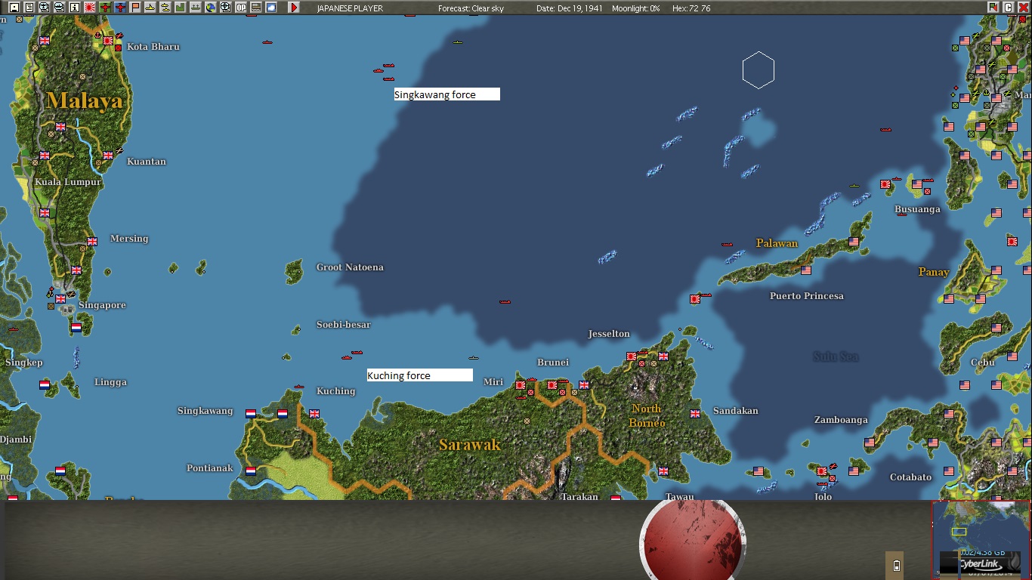Click the 'Hex: 72 76' coordinate readout

click(691, 8)
